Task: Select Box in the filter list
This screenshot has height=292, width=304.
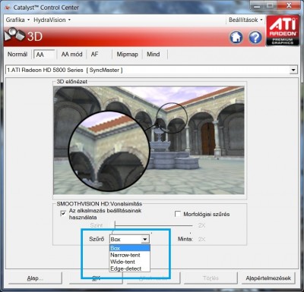Action: point(130,248)
